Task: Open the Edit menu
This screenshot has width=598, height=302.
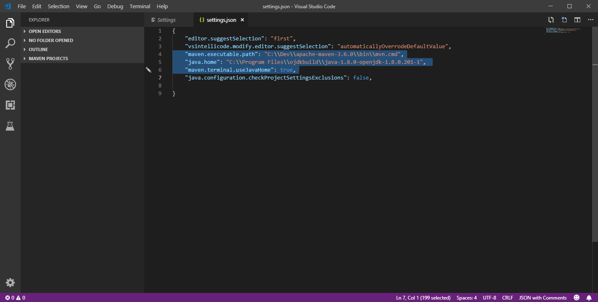Action: click(37, 6)
